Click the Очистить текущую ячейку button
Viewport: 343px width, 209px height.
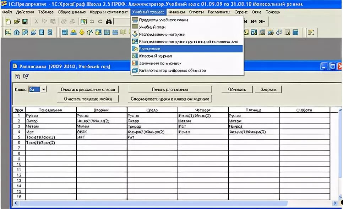coord(88,99)
